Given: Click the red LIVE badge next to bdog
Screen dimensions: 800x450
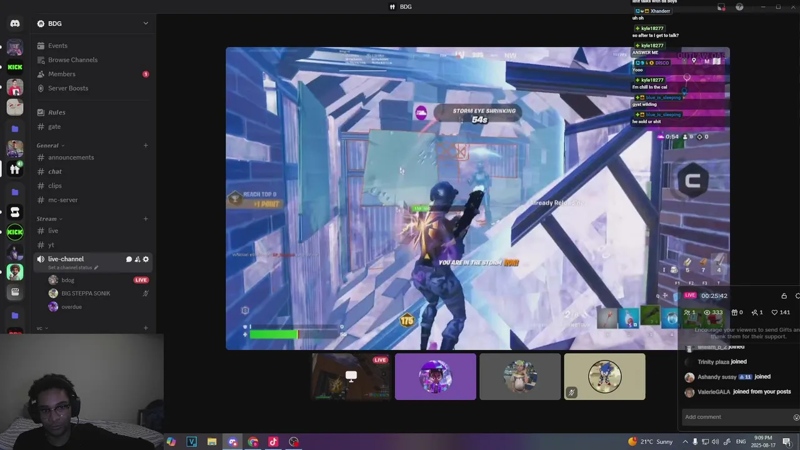Looking at the screenshot, I should pos(141,280).
